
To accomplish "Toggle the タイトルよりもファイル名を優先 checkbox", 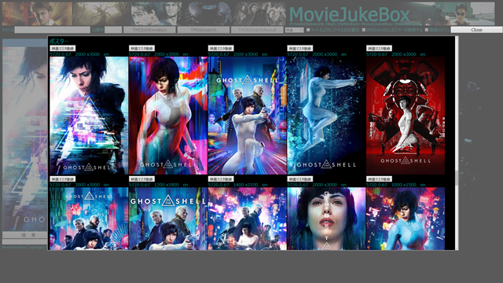I will pos(308,30).
